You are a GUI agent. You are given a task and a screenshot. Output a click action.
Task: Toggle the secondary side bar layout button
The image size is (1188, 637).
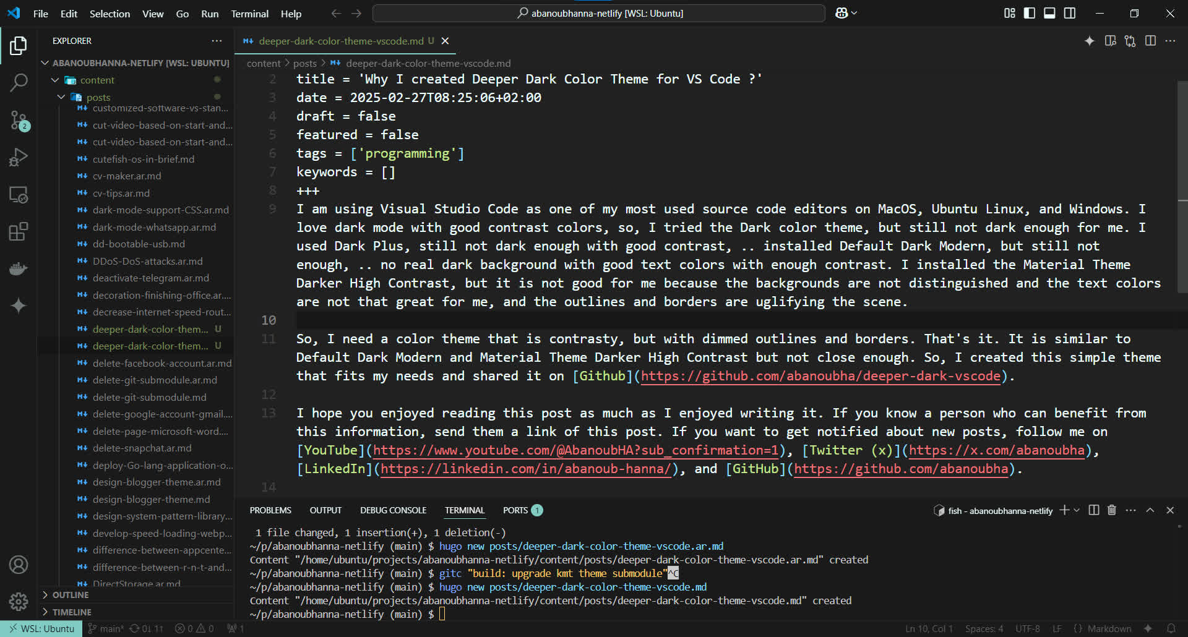coord(1070,13)
